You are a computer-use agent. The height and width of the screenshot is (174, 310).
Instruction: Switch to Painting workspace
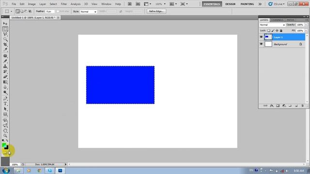(247, 4)
